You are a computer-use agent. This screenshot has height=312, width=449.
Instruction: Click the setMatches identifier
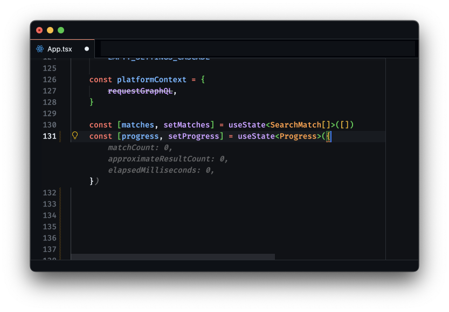186,125
